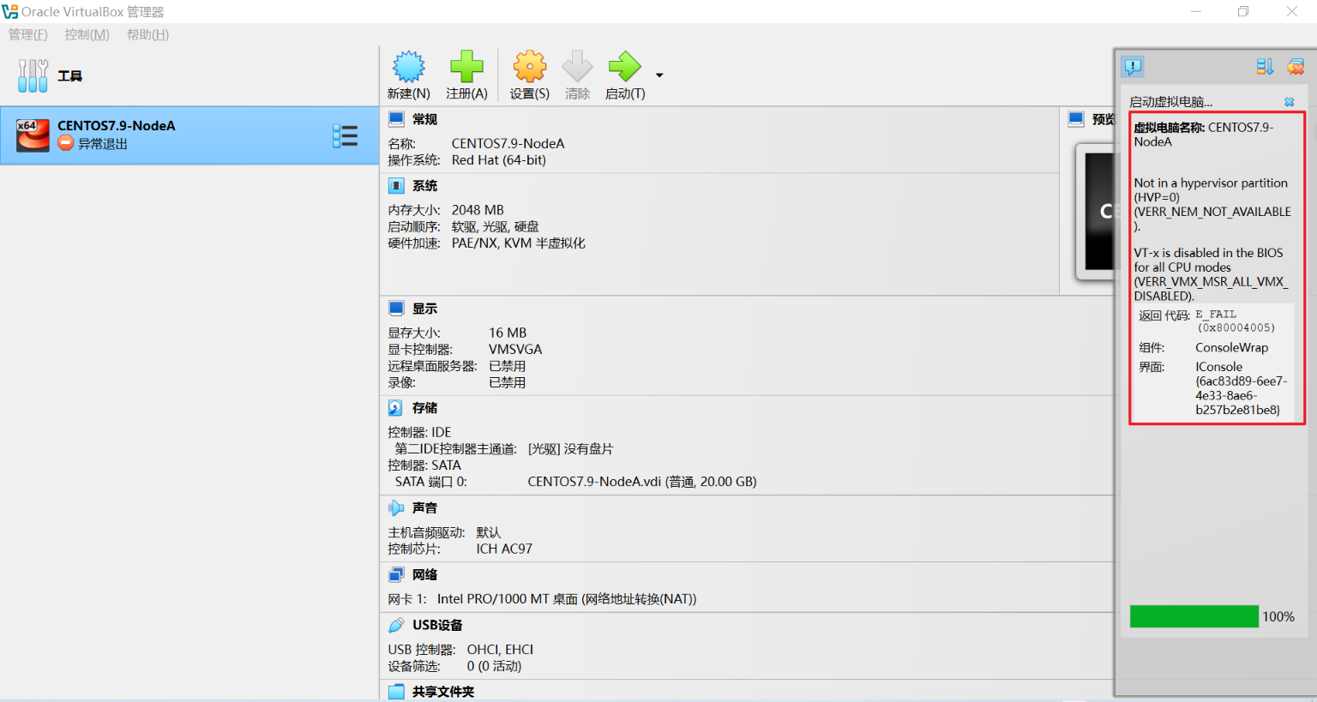1317x702 pixels.
Task: Click the 启动虚拟电脑... notification title
Action: pos(1170,102)
